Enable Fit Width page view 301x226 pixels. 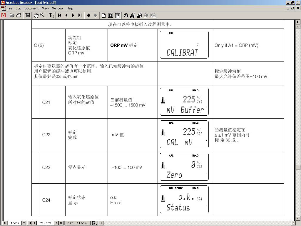pyautogui.click(x=117, y=15)
